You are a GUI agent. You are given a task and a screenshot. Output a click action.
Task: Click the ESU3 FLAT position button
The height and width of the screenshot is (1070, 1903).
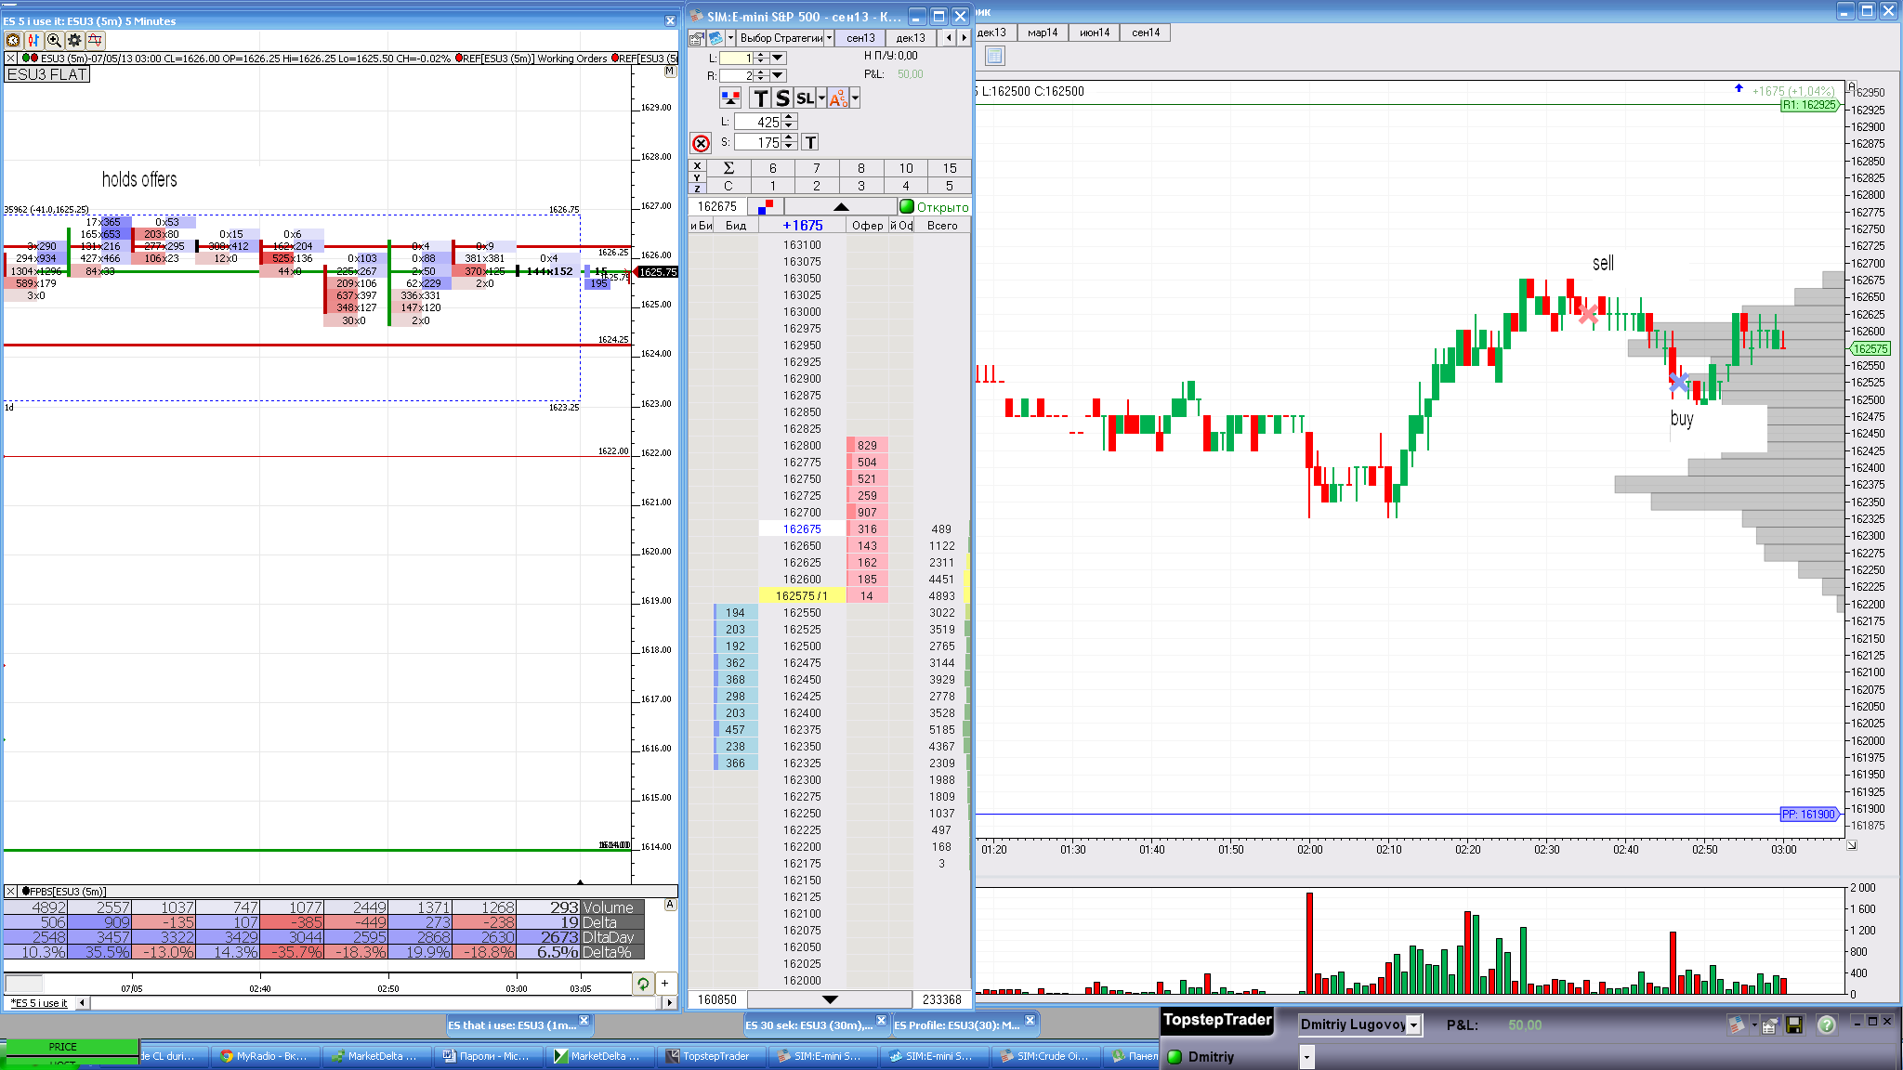coord(47,74)
